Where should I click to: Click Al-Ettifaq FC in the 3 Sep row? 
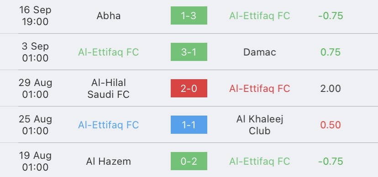click(x=109, y=52)
